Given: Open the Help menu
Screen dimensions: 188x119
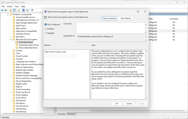Looking at the screenshot, I should 23,6.
